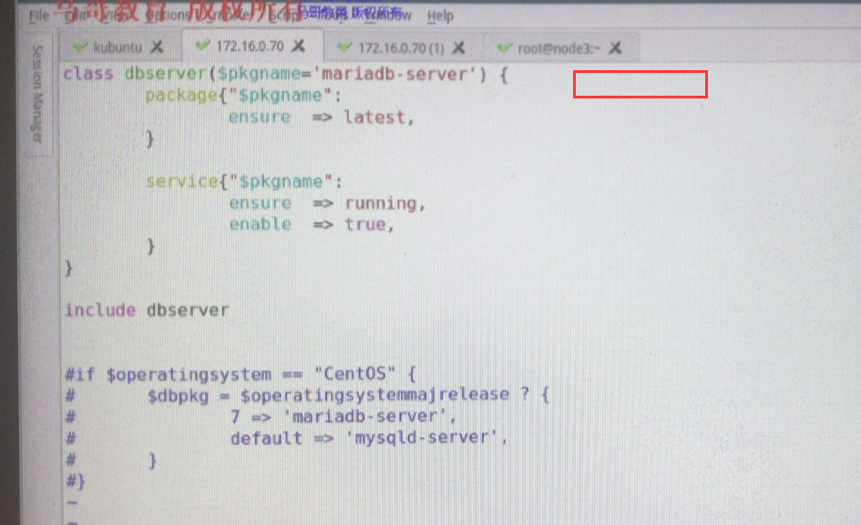The height and width of the screenshot is (525, 861).
Task: Click the 172.16.0.70 (1) tab checkmark icon
Action: click(344, 47)
